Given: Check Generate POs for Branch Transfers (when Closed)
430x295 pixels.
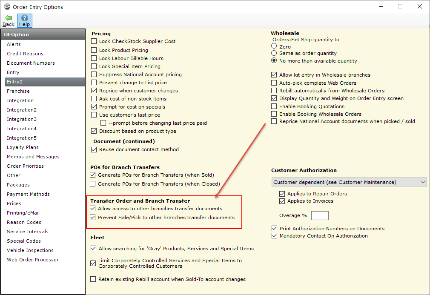Looking at the screenshot, I should 93,184.
